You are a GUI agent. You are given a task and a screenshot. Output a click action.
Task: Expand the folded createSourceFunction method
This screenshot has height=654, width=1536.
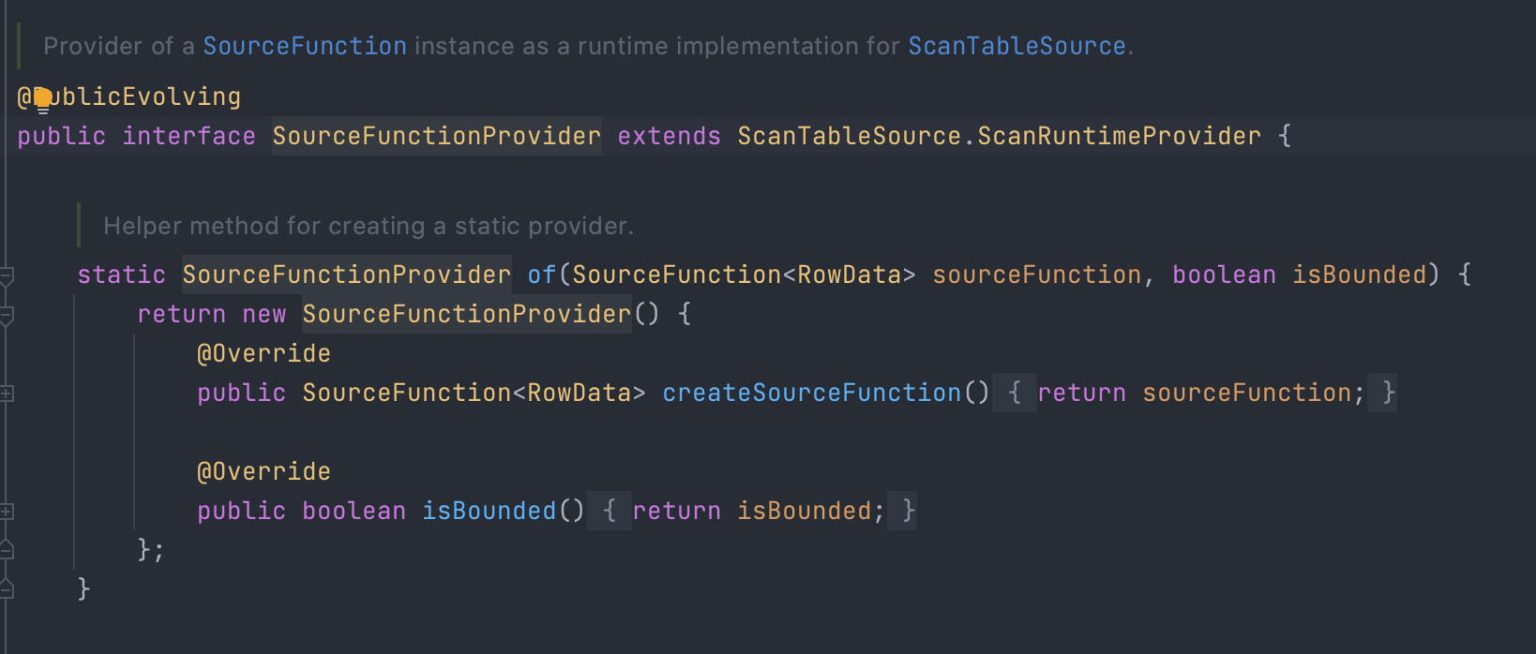pyautogui.click(x=7, y=394)
